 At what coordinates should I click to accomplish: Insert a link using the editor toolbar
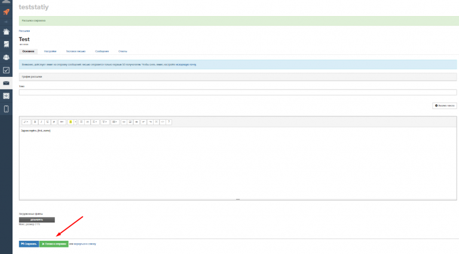[124, 122]
